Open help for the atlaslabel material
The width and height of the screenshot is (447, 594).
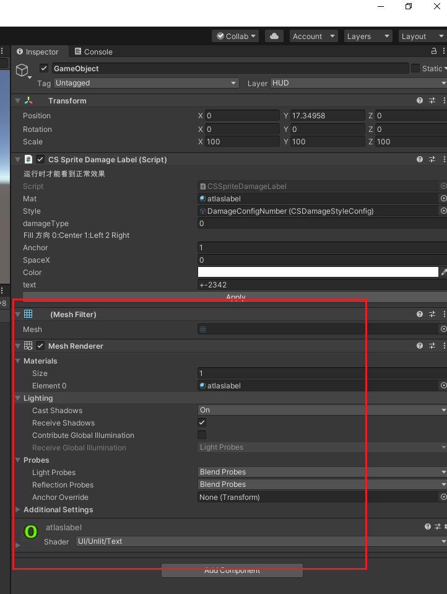[x=427, y=527]
